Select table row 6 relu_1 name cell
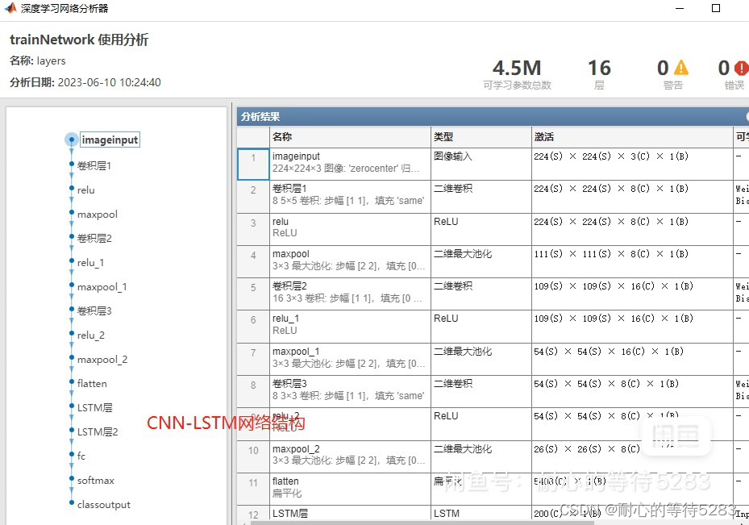The height and width of the screenshot is (525, 749). click(x=350, y=327)
